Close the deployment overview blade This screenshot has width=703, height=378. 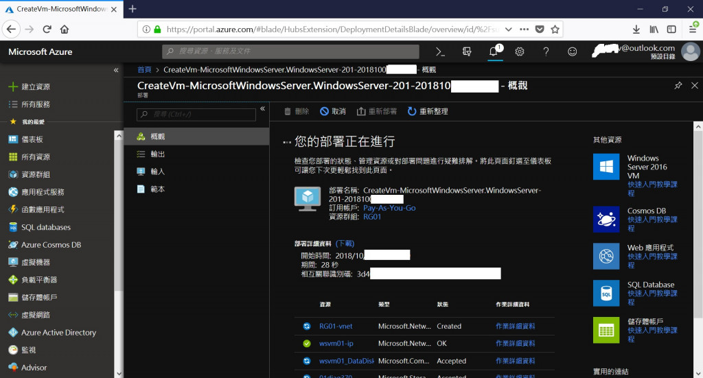pyautogui.click(x=695, y=85)
